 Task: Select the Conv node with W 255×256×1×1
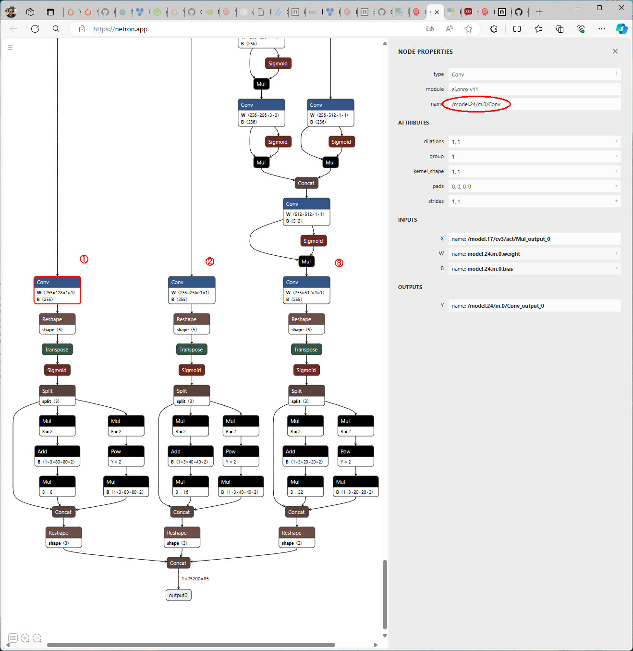pyautogui.click(x=191, y=290)
